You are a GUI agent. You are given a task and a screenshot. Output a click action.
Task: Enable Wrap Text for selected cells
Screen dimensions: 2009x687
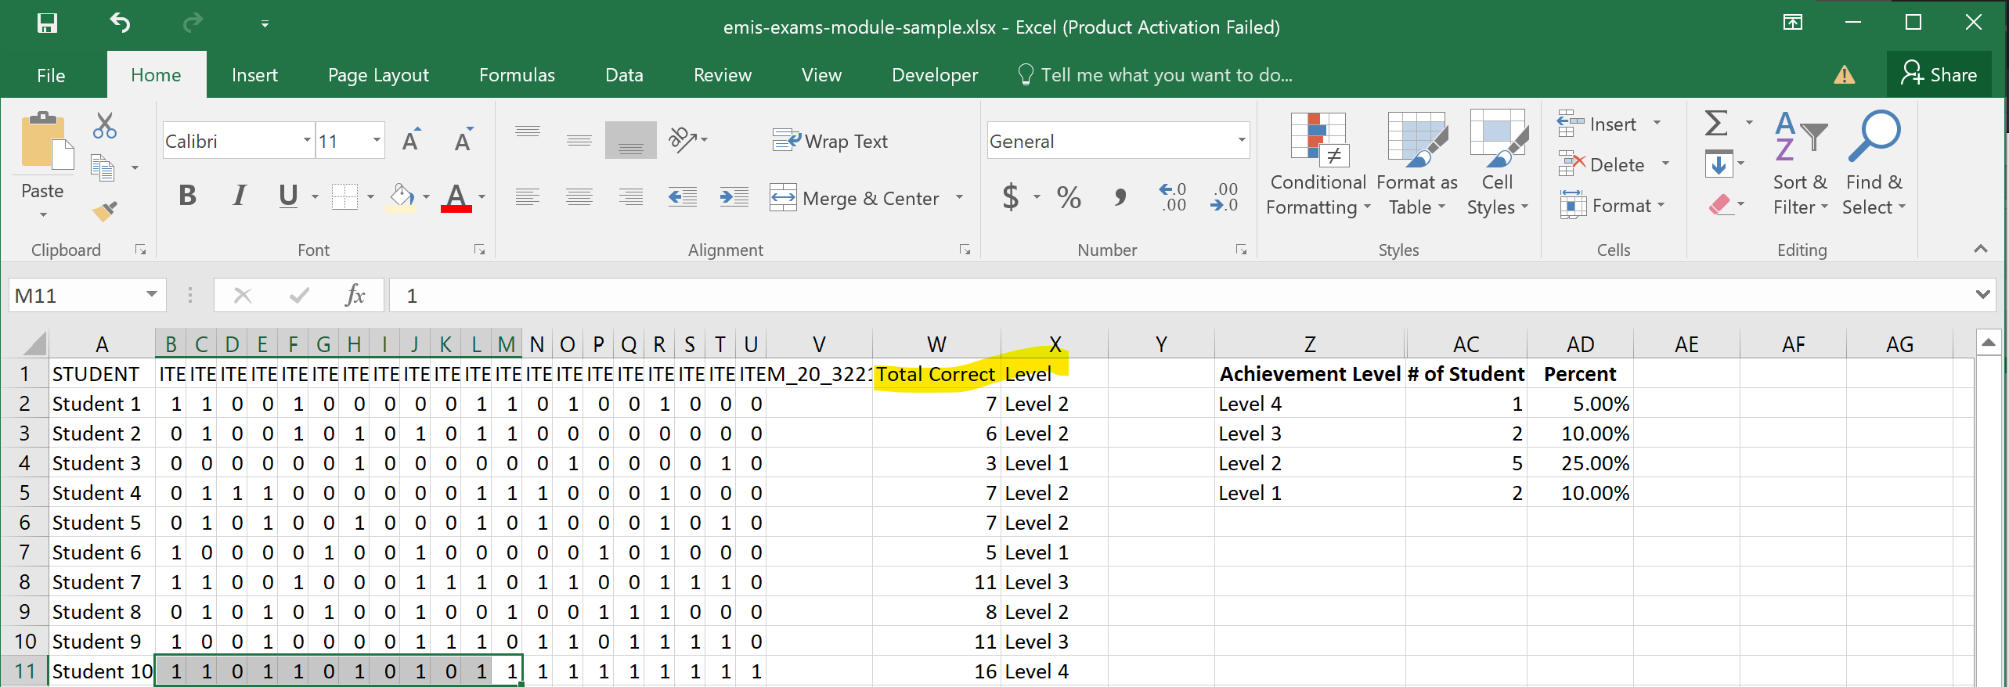point(830,141)
